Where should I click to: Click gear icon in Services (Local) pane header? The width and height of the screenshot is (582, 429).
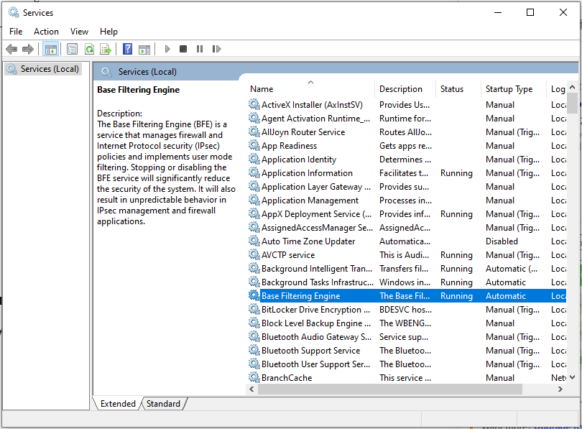106,72
